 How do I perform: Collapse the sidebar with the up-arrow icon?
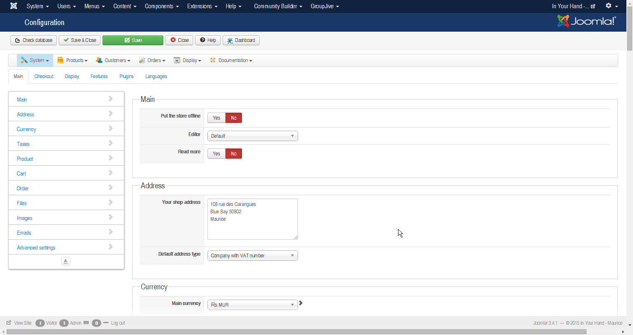point(66,261)
